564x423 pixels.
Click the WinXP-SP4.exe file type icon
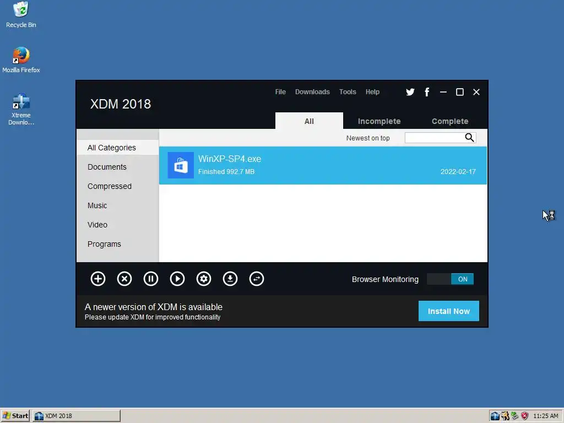tap(181, 165)
